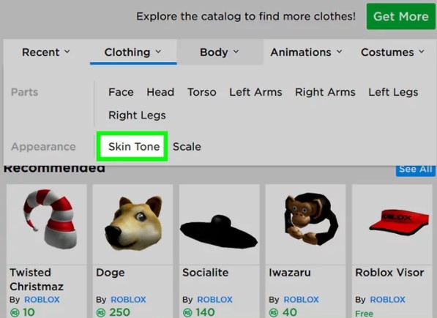The image size is (437, 318).
Task: Expand the Animations dropdown chevron
Action: click(339, 52)
